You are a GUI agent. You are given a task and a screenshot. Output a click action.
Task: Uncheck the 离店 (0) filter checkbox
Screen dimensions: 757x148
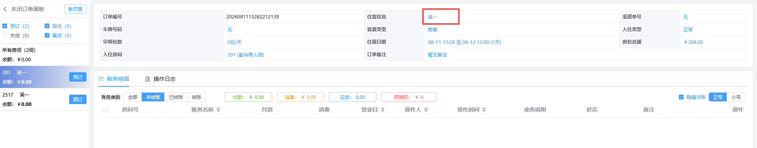[x=47, y=35]
